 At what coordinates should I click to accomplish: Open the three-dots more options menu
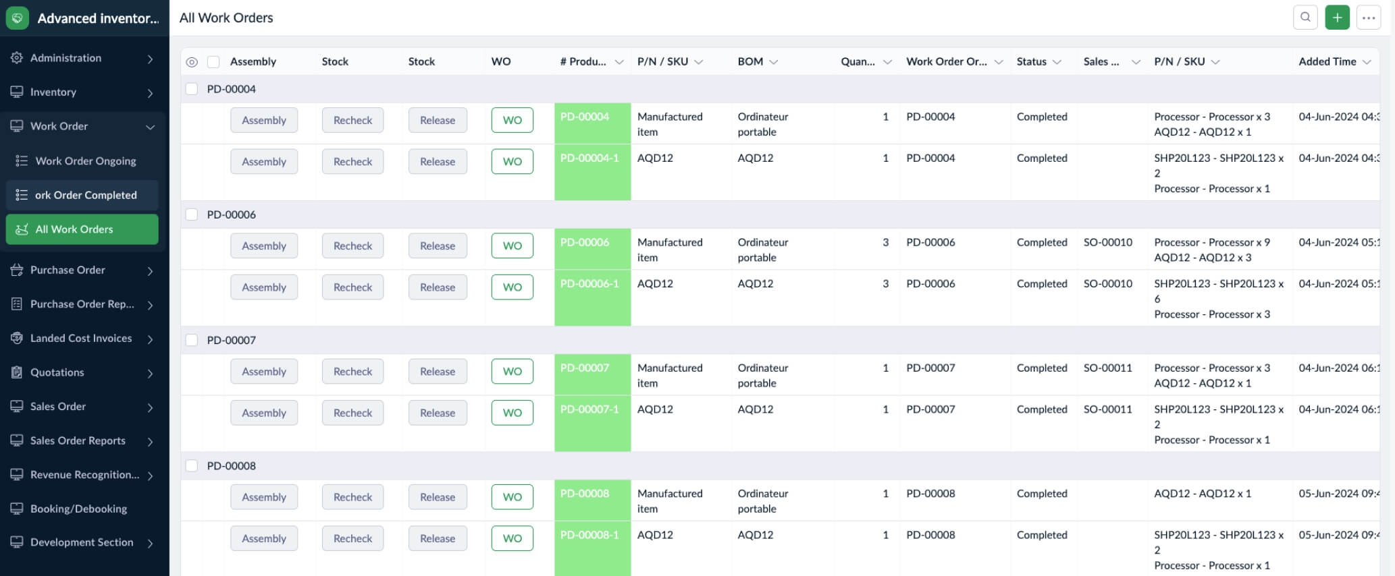(x=1369, y=18)
